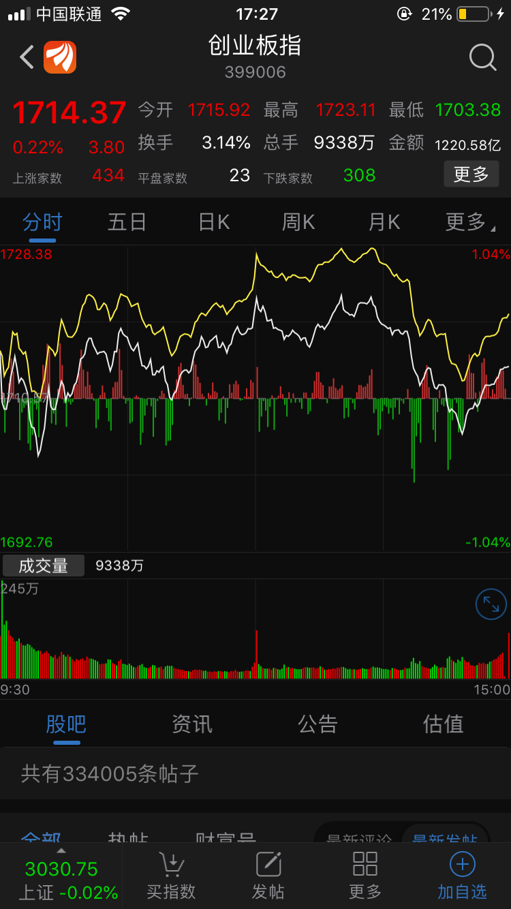Expand the 上证 index bar
The width and height of the screenshot is (511, 909).
coord(61,876)
